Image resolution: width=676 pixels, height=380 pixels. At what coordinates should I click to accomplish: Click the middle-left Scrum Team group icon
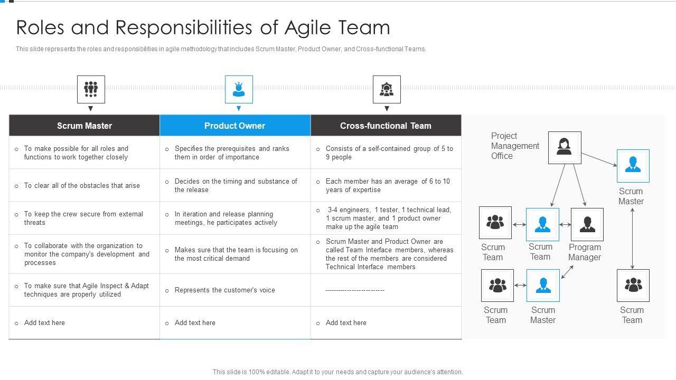pyautogui.click(x=495, y=223)
